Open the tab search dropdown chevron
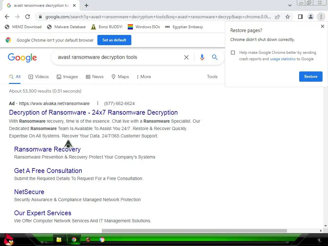Viewport: 328px width, 246px height. tap(290, 5)
